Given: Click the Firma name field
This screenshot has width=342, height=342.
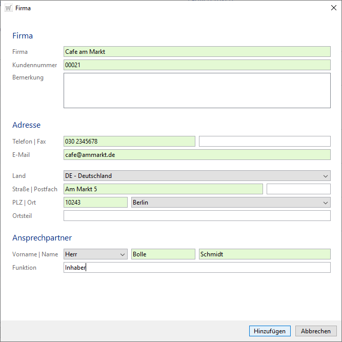Looking at the screenshot, I should (x=197, y=52).
